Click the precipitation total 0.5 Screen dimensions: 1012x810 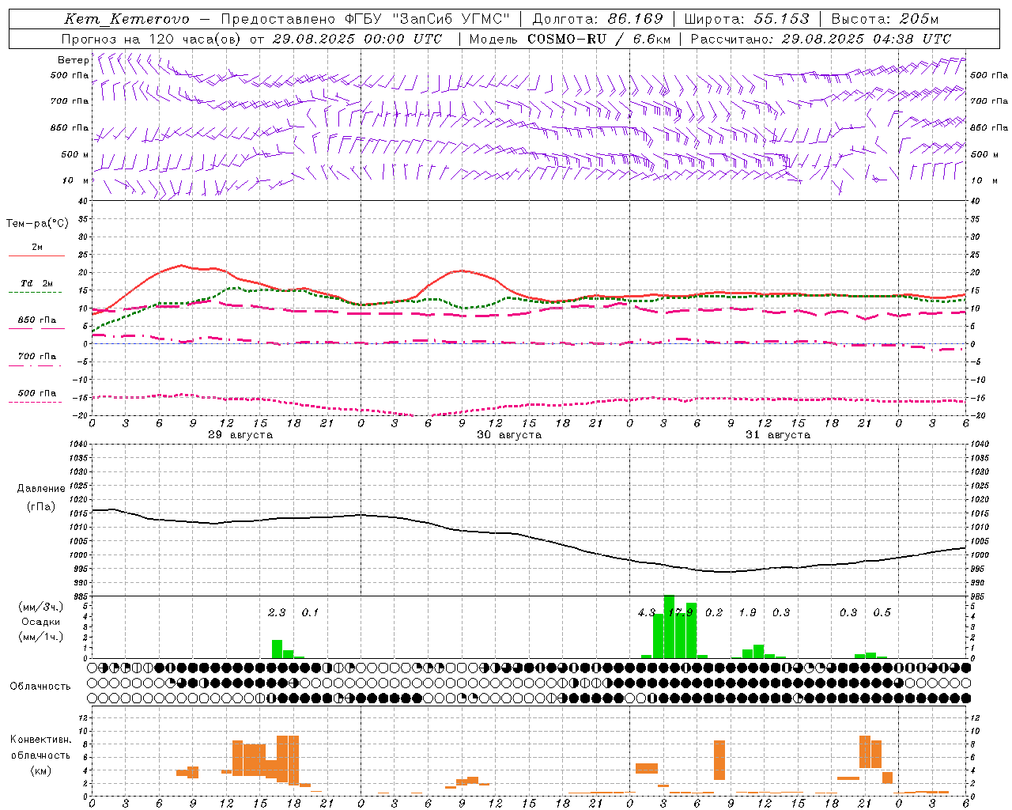coord(882,612)
